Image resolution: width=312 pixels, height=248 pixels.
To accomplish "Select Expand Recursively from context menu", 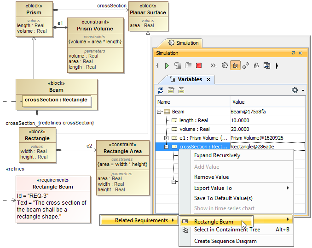I will 217,155.
